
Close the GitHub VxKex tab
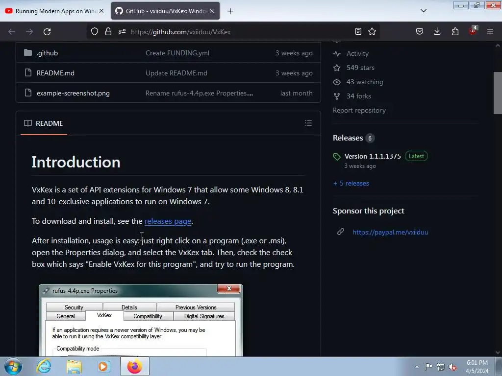click(212, 11)
